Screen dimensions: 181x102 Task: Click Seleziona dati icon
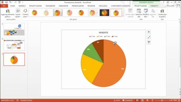(139, 13)
